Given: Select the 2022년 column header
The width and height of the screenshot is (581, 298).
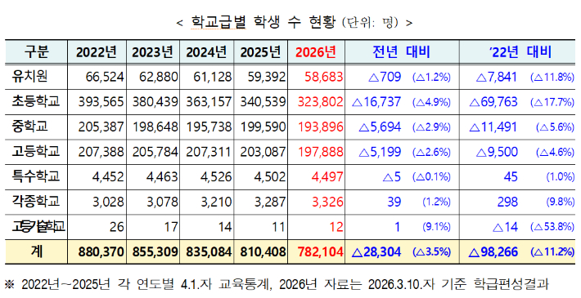Looking at the screenshot, I should pyautogui.click(x=97, y=52).
